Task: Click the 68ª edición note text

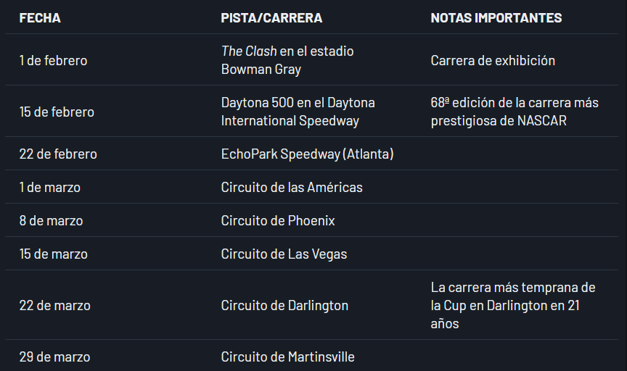Action: point(515,112)
